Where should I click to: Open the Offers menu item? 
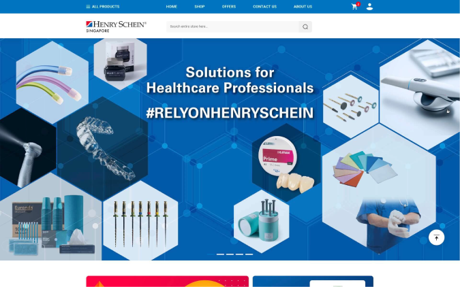(229, 6)
